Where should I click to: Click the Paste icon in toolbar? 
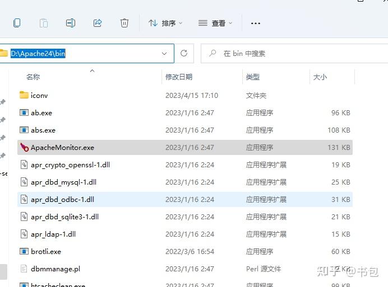point(44,23)
